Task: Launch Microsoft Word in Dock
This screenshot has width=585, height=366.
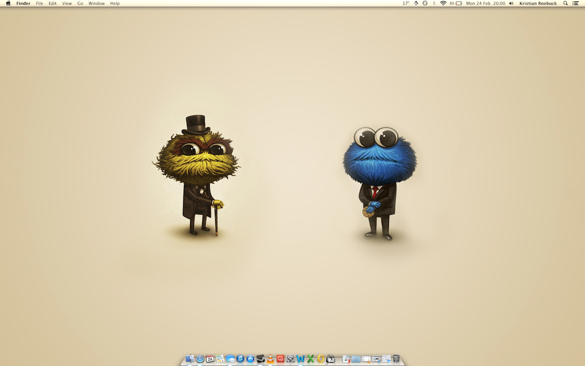Action: click(300, 358)
